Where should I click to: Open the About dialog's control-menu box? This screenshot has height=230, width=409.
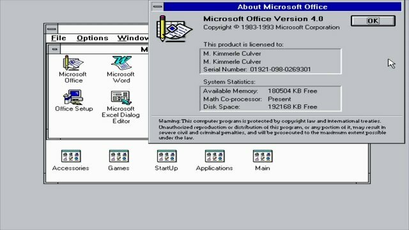coord(158,6)
